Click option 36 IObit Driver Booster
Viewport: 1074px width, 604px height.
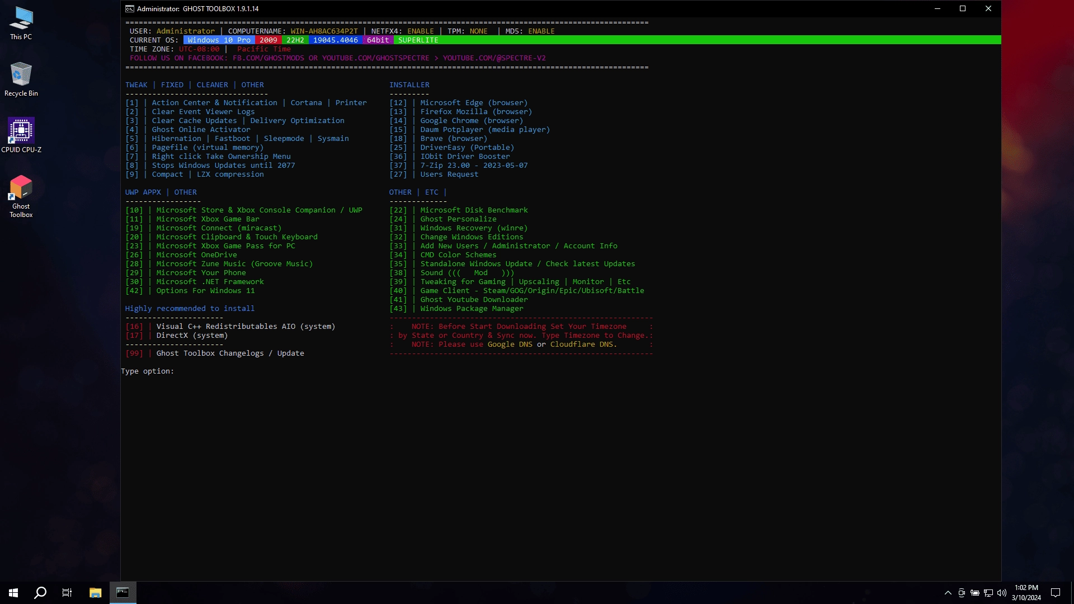click(x=450, y=157)
